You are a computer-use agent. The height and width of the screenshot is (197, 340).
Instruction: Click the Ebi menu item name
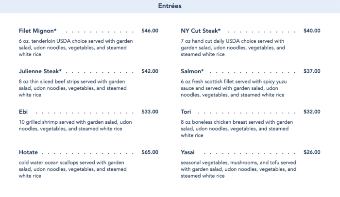tap(23, 112)
